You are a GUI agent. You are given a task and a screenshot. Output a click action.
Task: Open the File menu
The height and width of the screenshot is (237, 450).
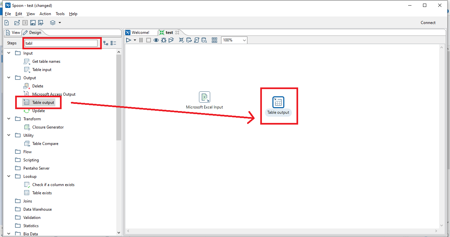[x=8, y=14]
